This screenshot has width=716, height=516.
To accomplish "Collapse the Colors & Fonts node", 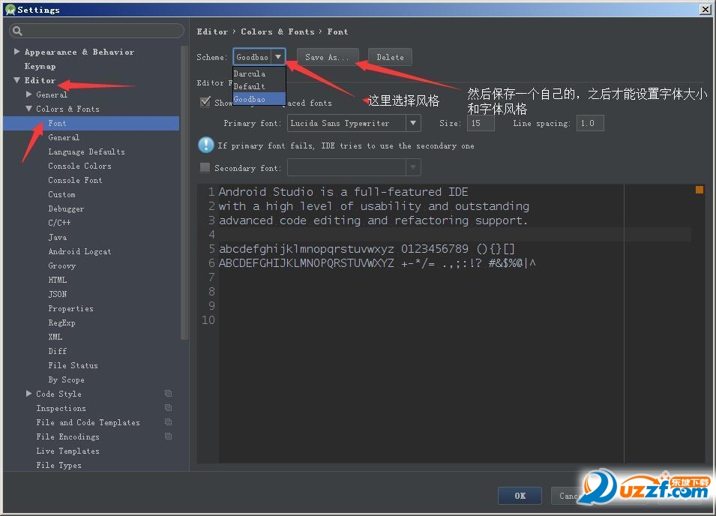I will (x=28, y=109).
